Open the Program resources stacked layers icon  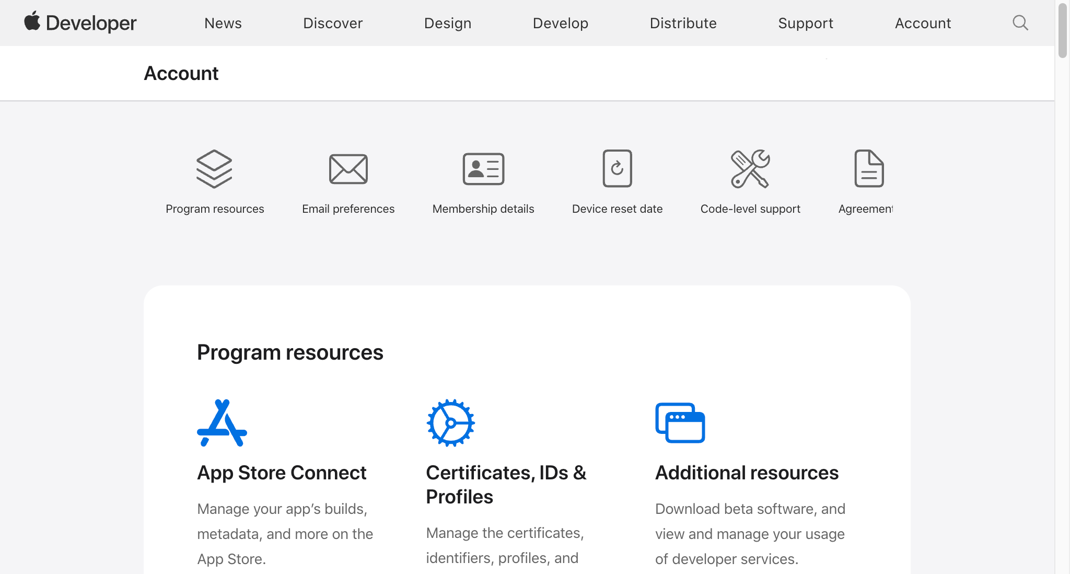pyautogui.click(x=215, y=168)
